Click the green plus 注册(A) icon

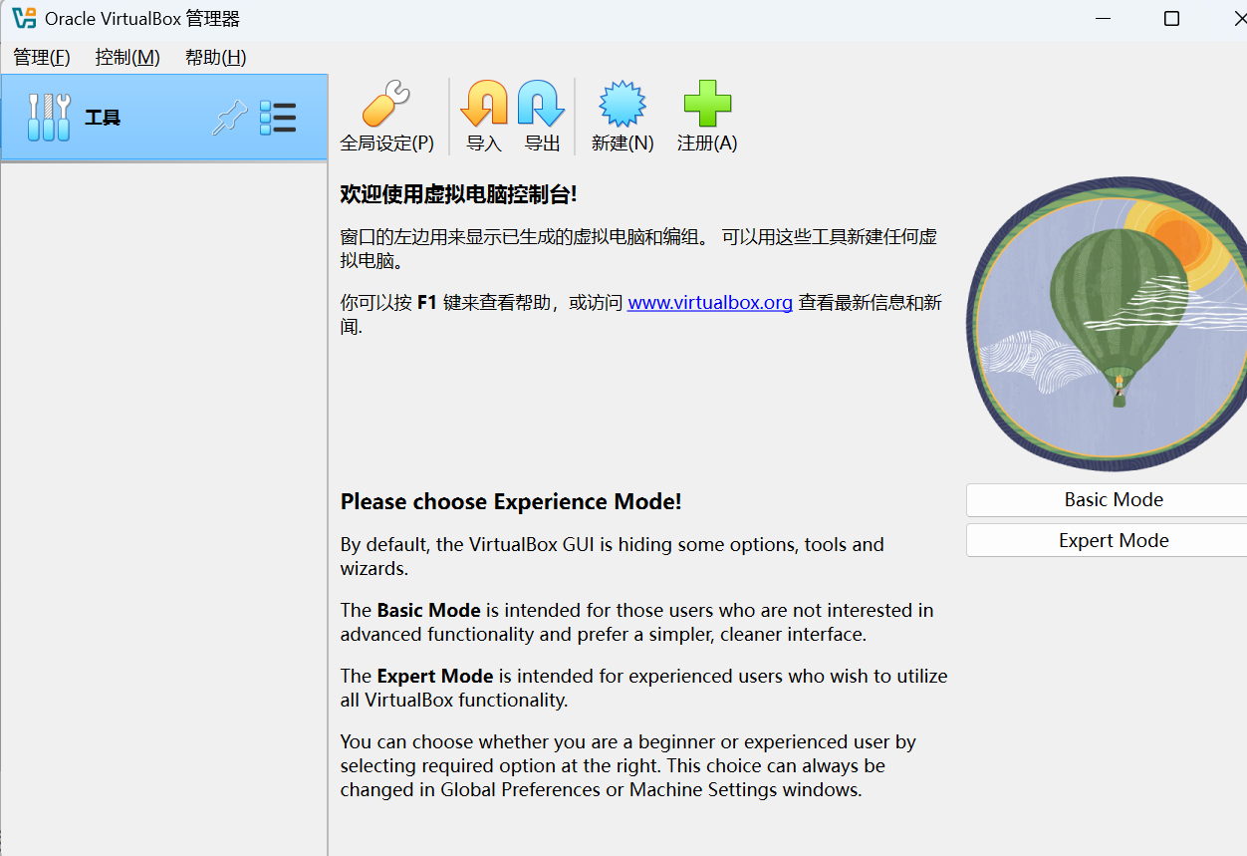click(x=707, y=104)
